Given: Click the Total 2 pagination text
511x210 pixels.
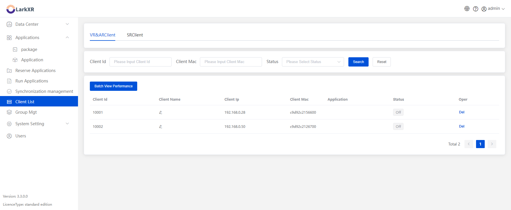Looking at the screenshot, I should click(x=454, y=144).
